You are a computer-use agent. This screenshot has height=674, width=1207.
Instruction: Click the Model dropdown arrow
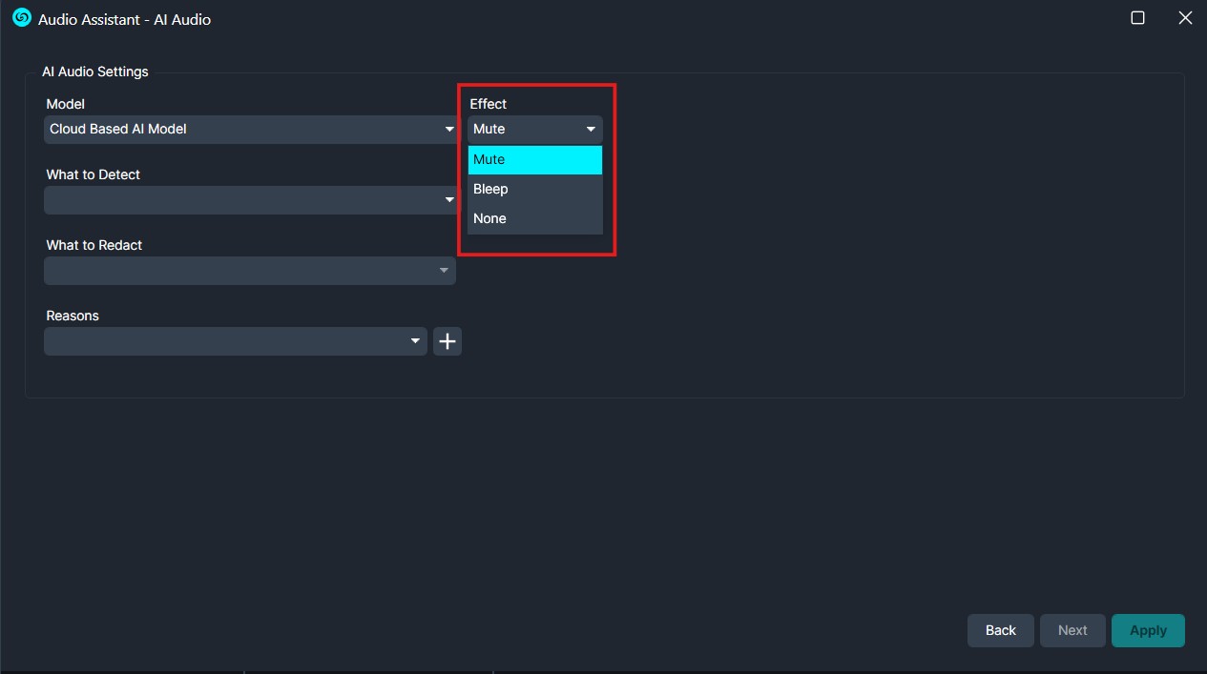pos(449,130)
